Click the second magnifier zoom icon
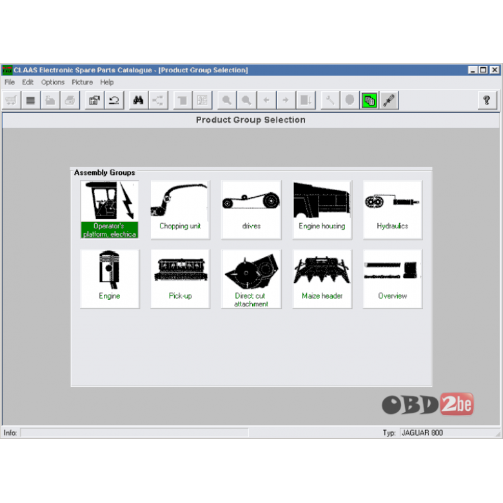Image resolution: width=503 pixels, height=503 pixels. click(x=246, y=101)
